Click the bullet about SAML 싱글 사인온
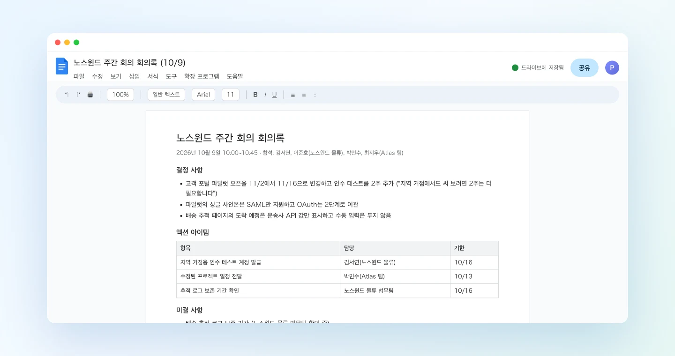 pos(272,204)
